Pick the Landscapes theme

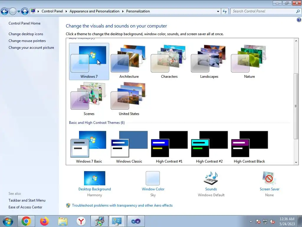209,61
